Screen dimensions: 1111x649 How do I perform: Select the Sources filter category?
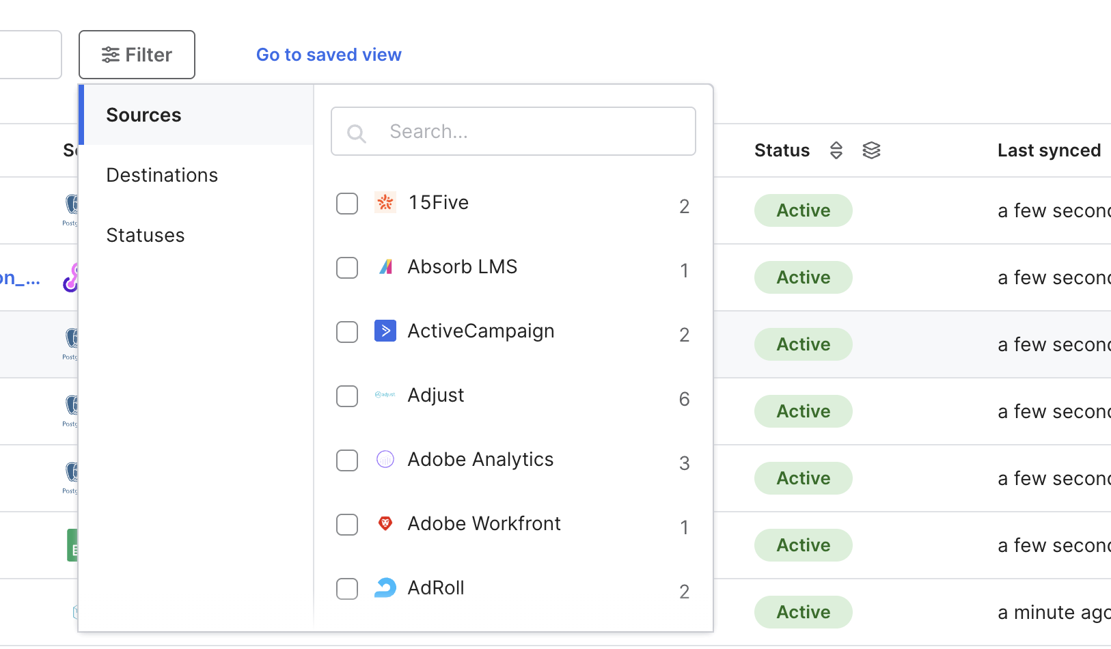[196, 115]
